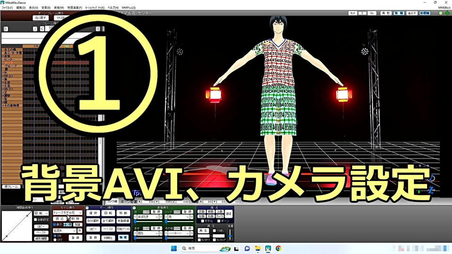Screen dimensions: 452x254
Task: Open the トレースモデル花 model dropdown
Action: point(67,213)
